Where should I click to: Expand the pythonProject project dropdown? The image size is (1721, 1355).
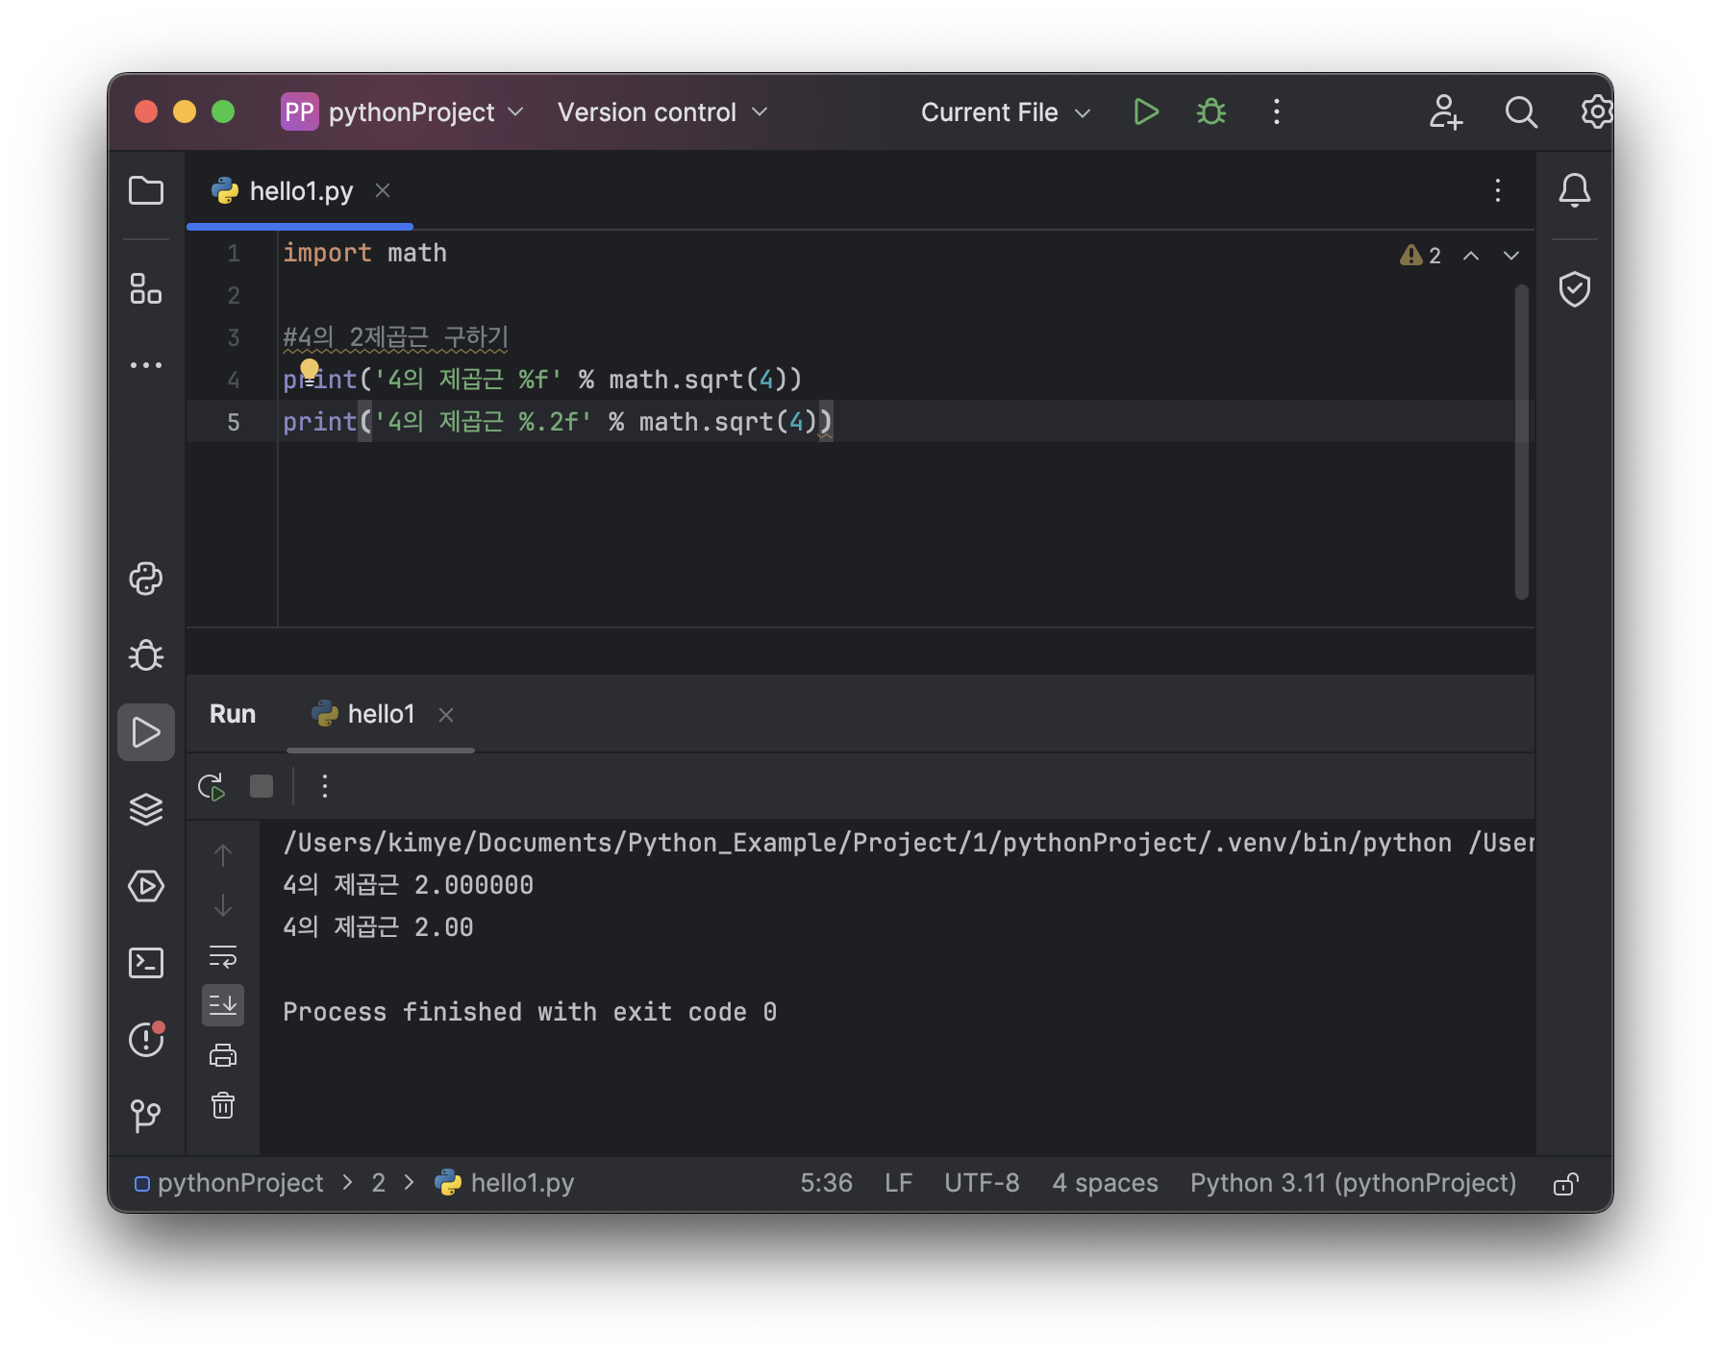pos(403,112)
